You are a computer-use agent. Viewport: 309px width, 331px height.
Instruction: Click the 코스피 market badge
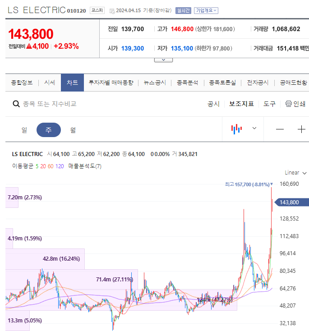click(97, 10)
